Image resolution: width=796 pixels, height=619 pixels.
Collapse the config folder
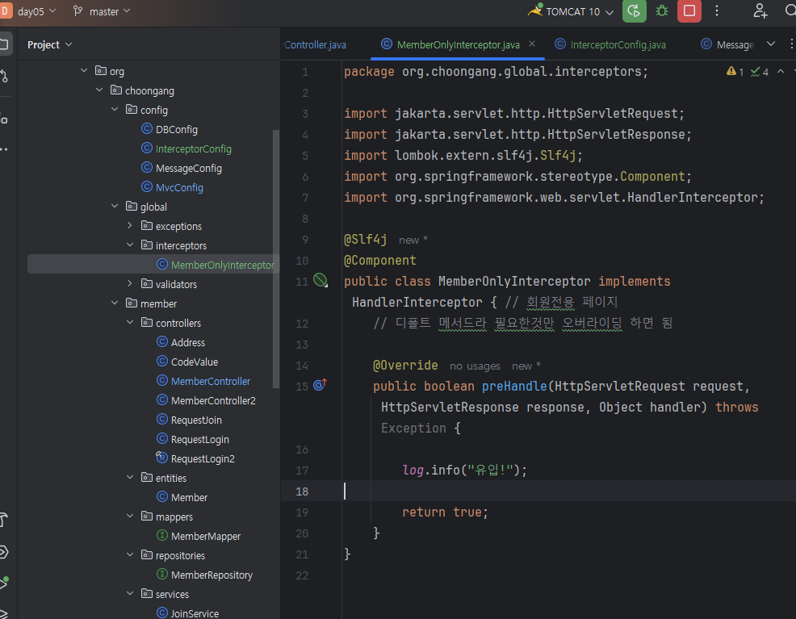[x=114, y=109]
